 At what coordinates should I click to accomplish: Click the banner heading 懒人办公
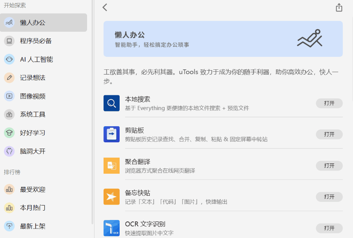(130, 35)
